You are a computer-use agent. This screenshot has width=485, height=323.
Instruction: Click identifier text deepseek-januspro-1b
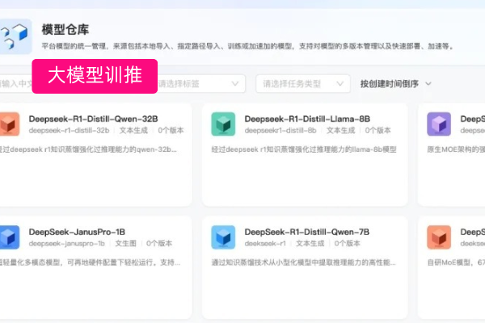point(67,244)
